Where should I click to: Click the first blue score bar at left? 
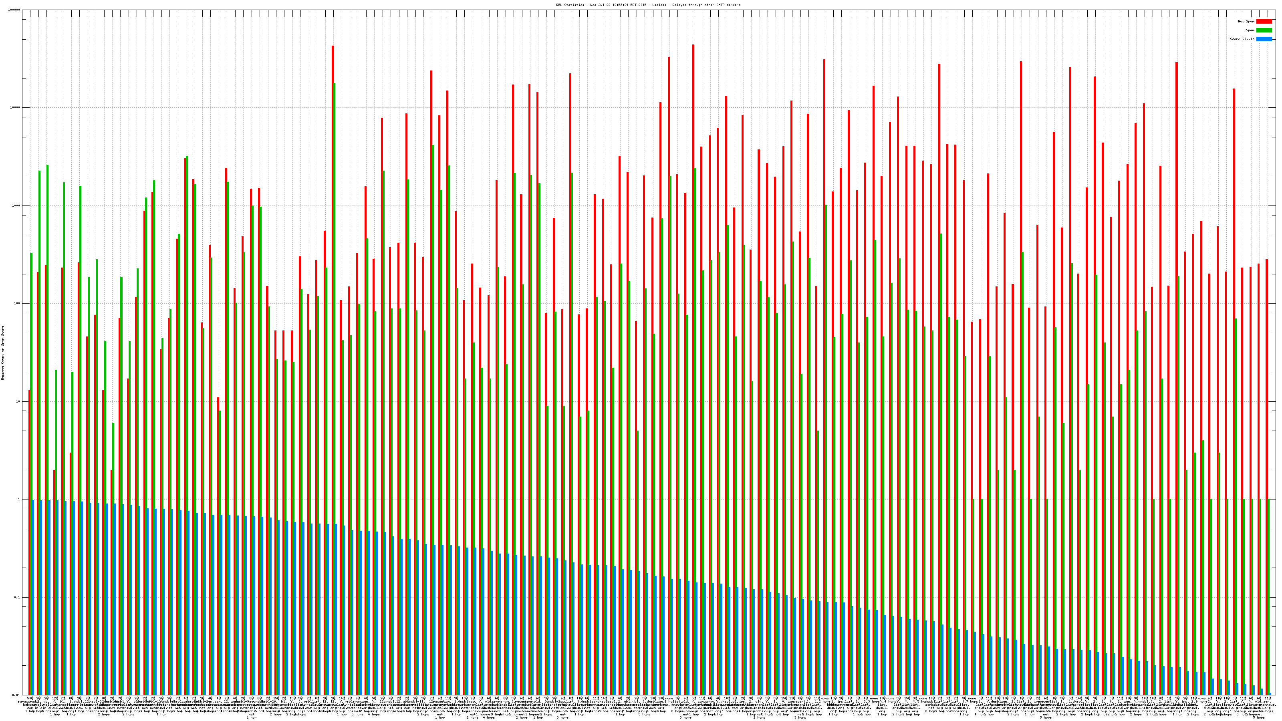coord(33,597)
